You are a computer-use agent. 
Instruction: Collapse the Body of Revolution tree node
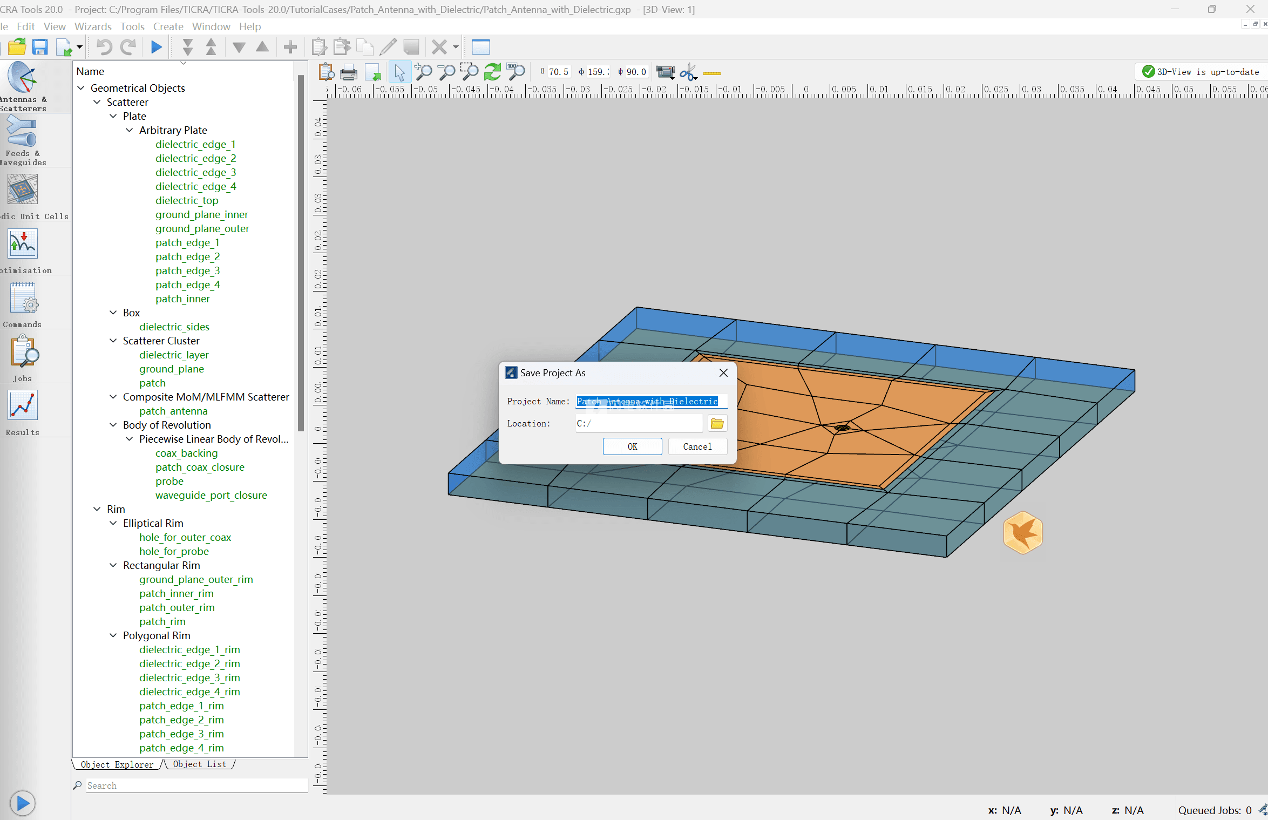pos(113,425)
